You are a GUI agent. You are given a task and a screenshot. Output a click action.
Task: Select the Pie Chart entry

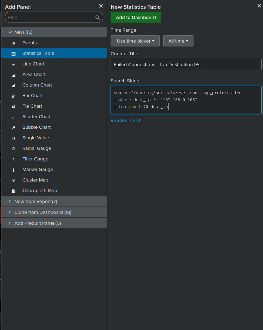pyautogui.click(x=54, y=106)
